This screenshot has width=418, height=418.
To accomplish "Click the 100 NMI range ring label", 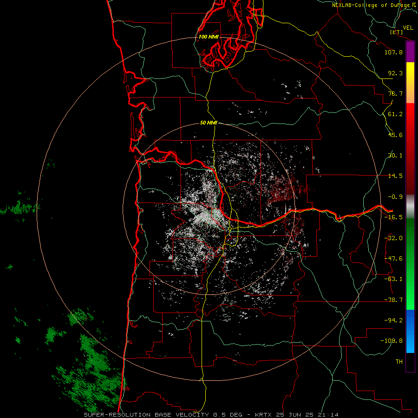I will pyautogui.click(x=209, y=37).
